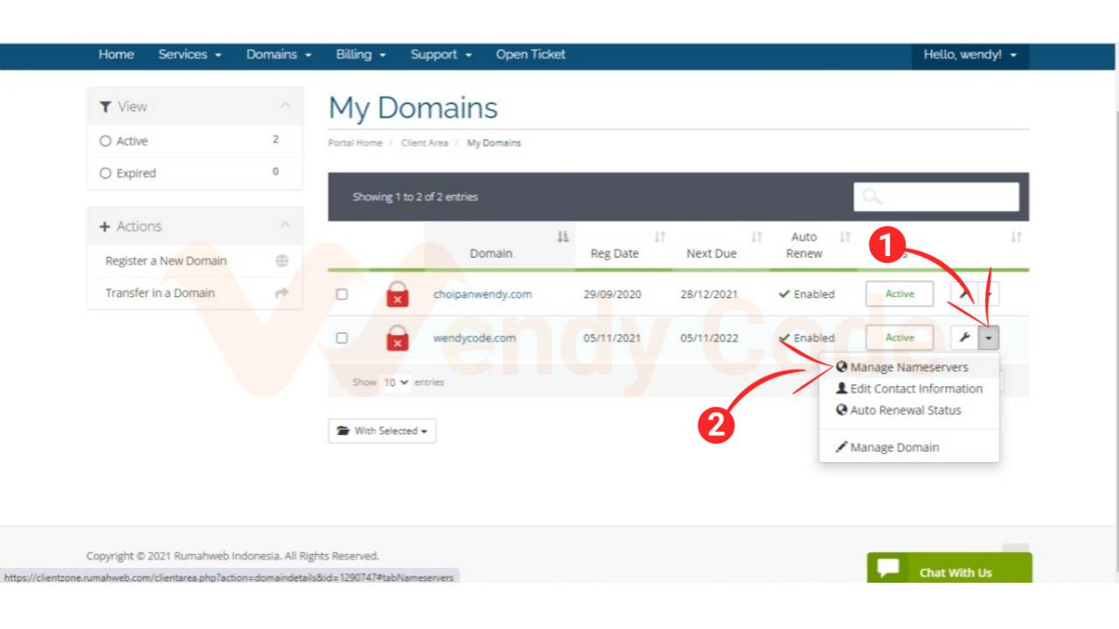Image resolution: width=1119 pixels, height=629 pixels.
Task: Select the Active radio filter
Action: (x=106, y=141)
